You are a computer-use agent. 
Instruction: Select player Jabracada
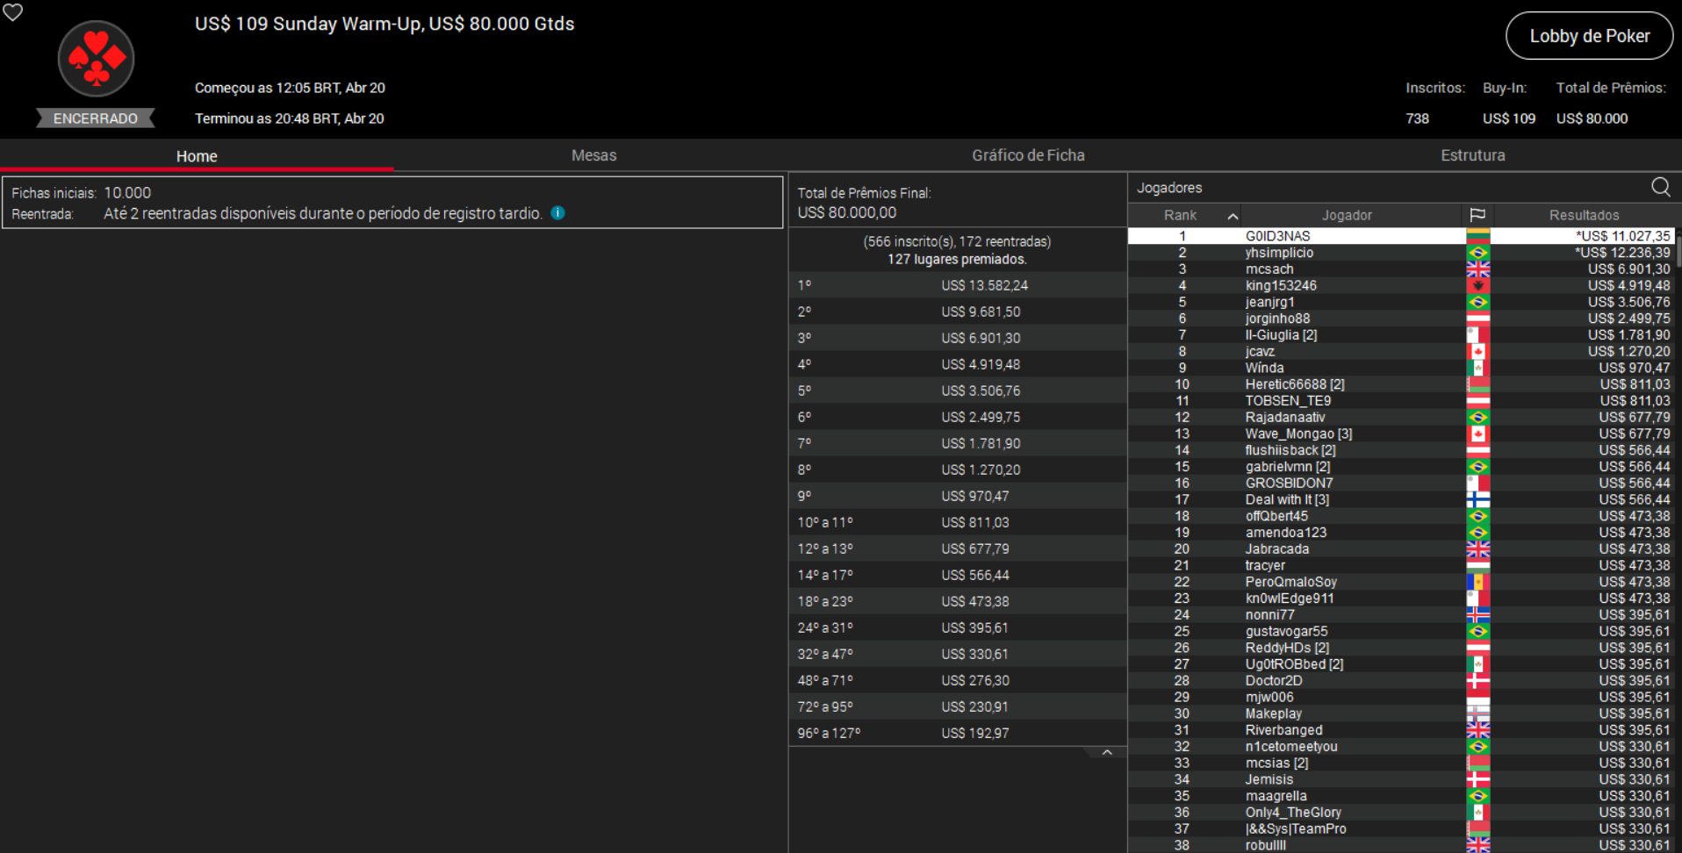pos(1401,548)
